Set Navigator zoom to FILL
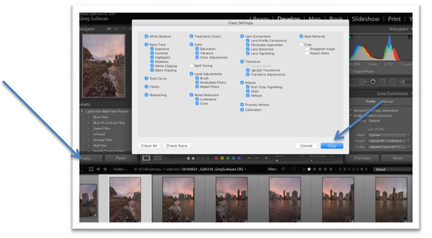Viewport: 432px width, 238px height. click(x=116, y=29)
